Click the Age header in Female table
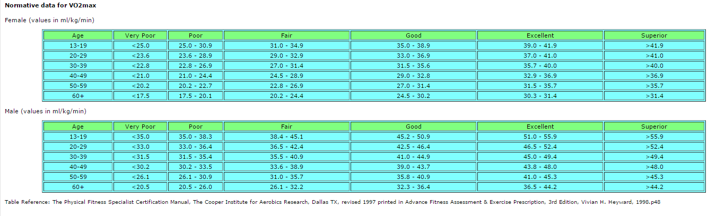725x216 pixels. [x=78, y=35]
